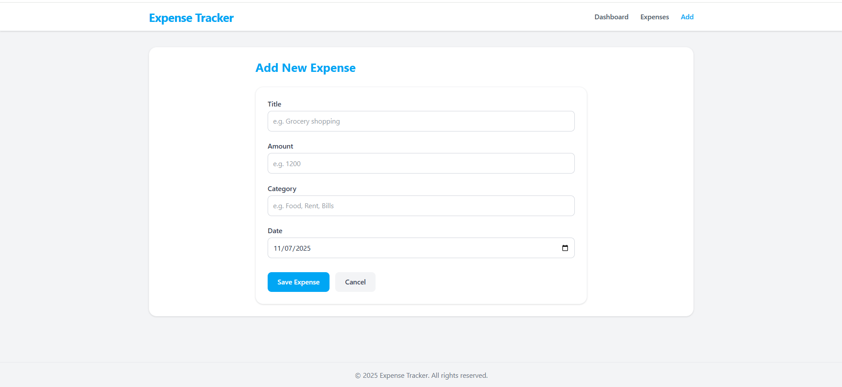Image resolution: width=842 pixels, height=387 pixels.
Task: Click the Amount input field
Action: 421,163
